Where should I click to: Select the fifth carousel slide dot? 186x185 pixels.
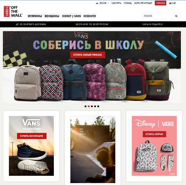coord(98,106)
